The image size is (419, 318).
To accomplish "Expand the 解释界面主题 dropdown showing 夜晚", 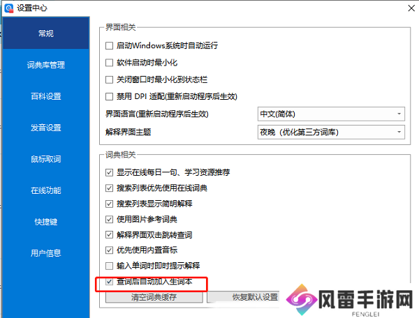I will 331,132.
